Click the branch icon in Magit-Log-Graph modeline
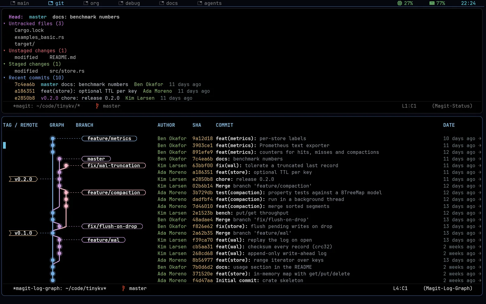486x304 pixels. point(123,288)
